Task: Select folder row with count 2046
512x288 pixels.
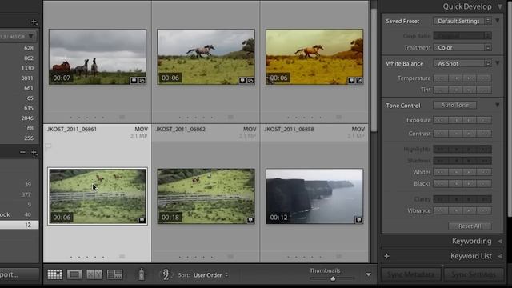Action: [x=19, y=118]
